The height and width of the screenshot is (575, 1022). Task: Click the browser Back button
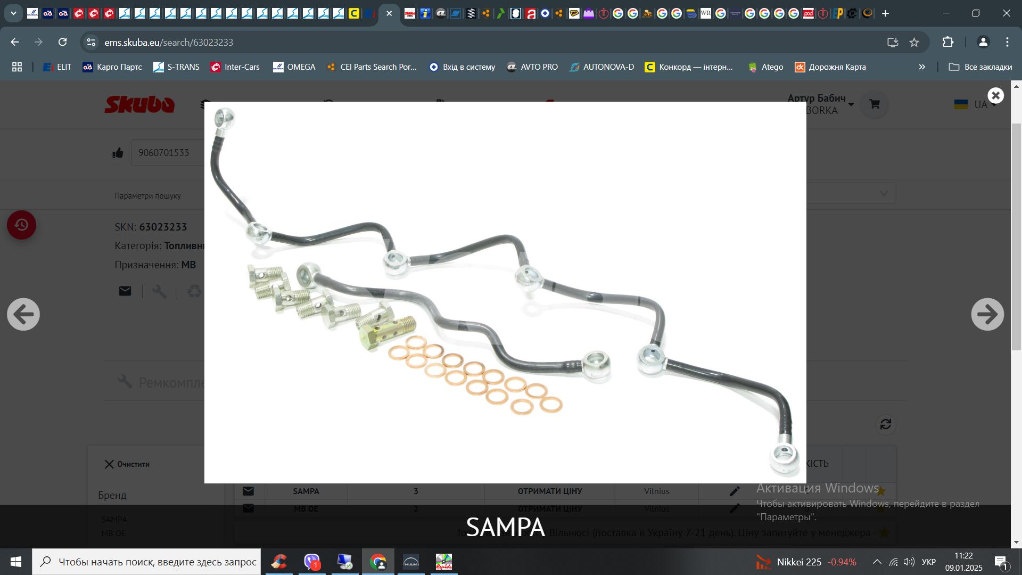click(x=15, y=42)
